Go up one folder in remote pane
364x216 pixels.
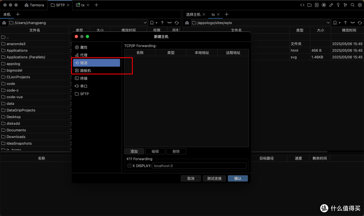345,23
